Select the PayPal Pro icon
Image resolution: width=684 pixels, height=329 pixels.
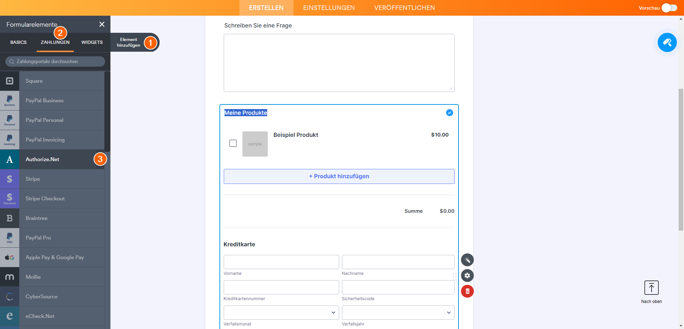(x=10, y=238)
